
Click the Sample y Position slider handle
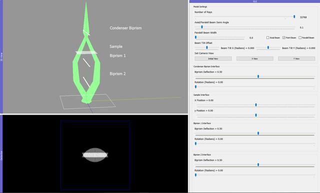256,115
